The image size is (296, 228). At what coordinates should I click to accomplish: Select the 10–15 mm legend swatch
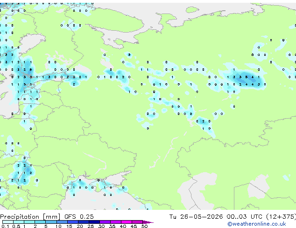[62, 222]
